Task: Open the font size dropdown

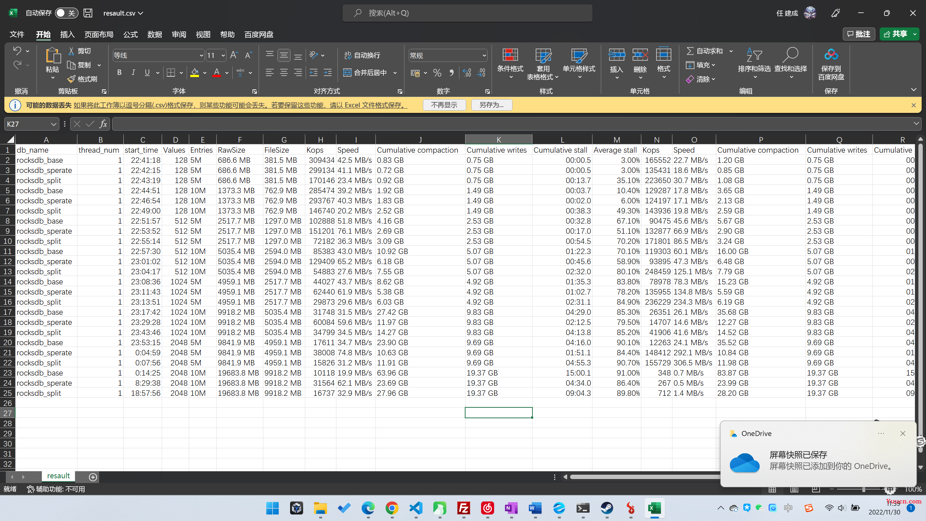Action: point(223,55)
